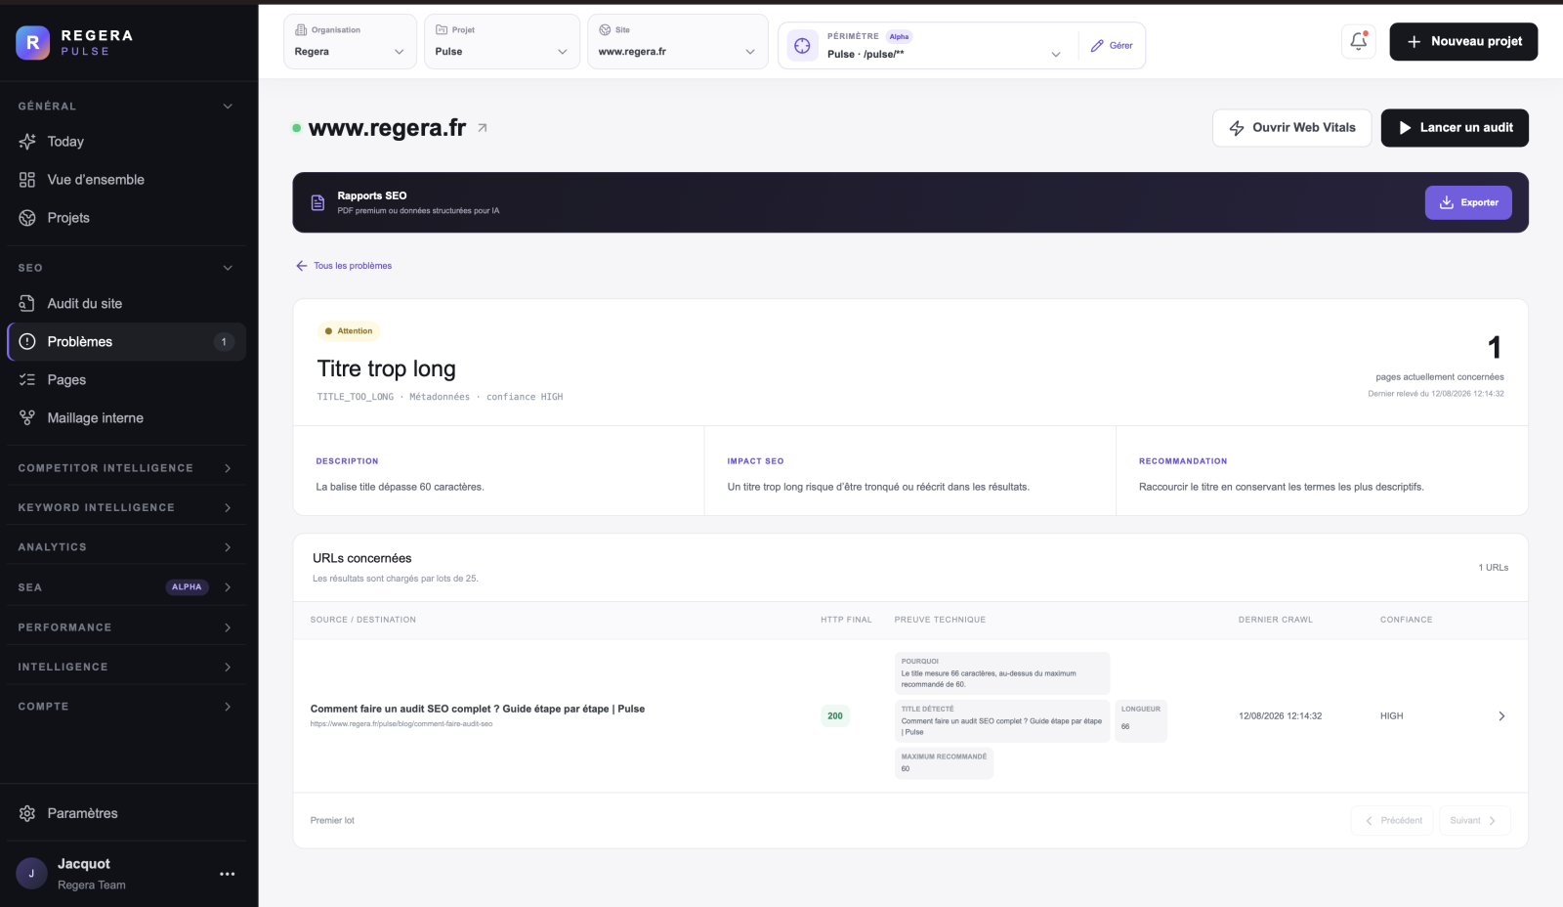Click the Problèmes count badge 1

tap(224, 342)
